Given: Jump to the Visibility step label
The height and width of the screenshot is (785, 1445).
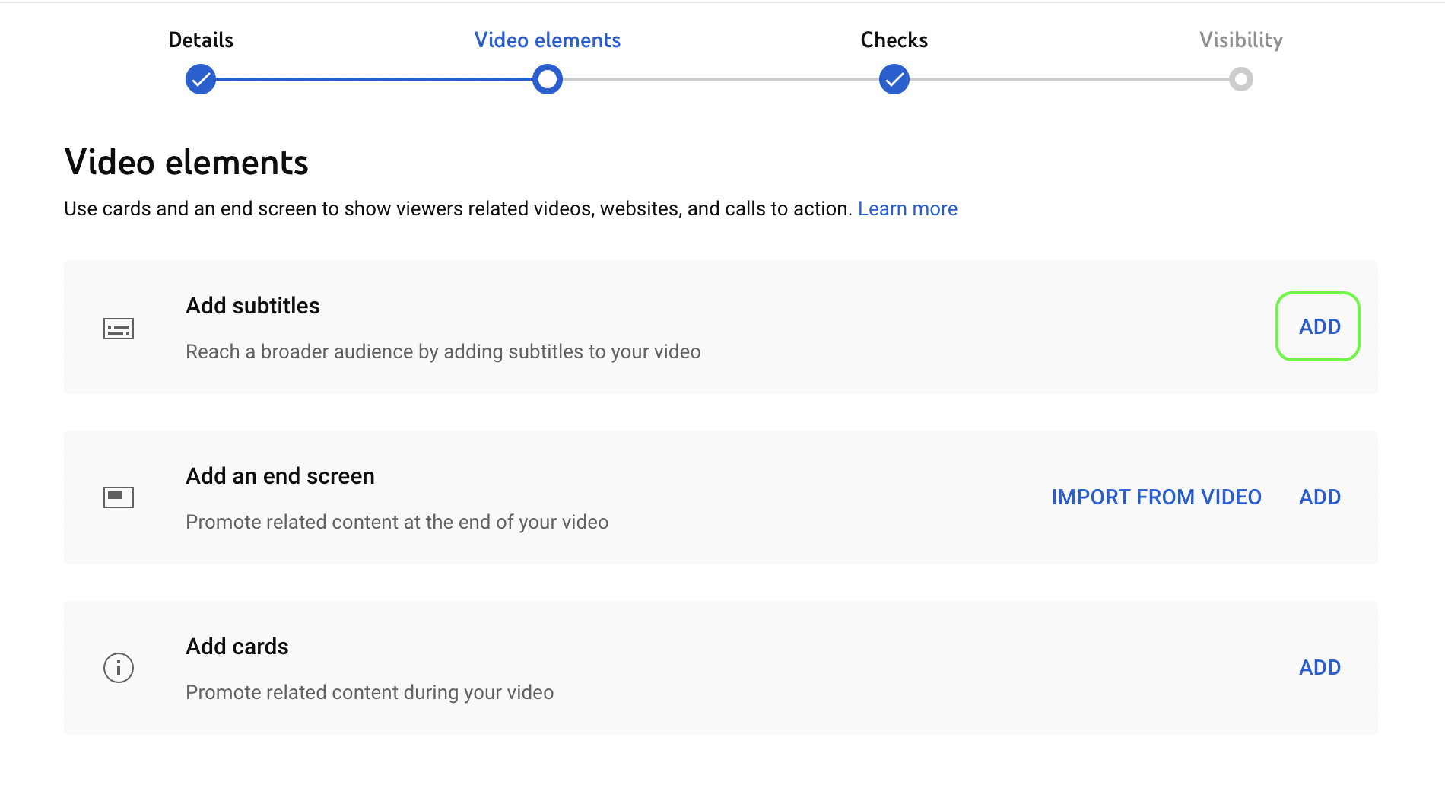Looking at the screenshot, I should (1241, 40).
